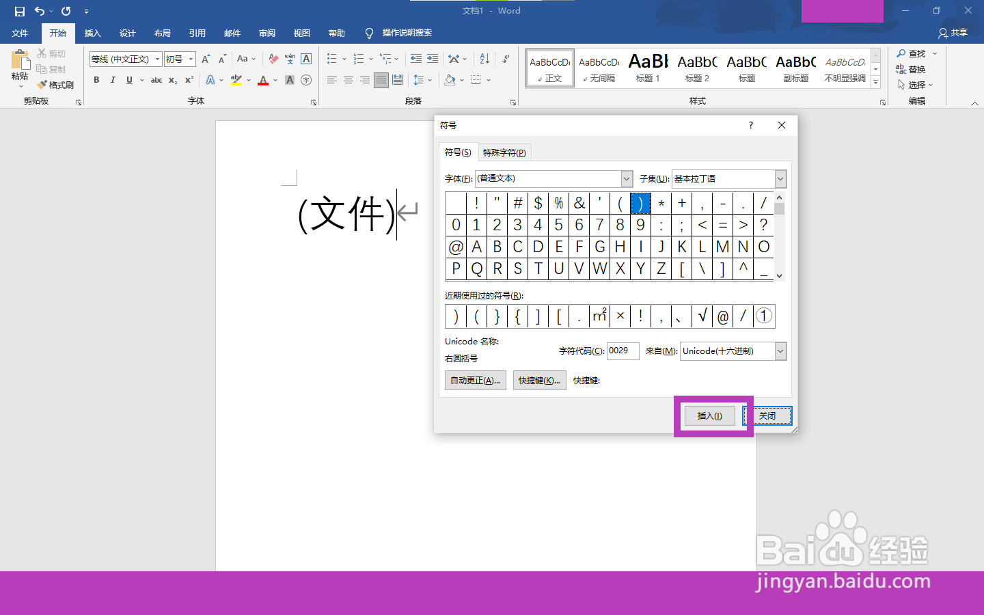
Task: Select the @ symbol in the grid
Action: click(x=456, y=247)
